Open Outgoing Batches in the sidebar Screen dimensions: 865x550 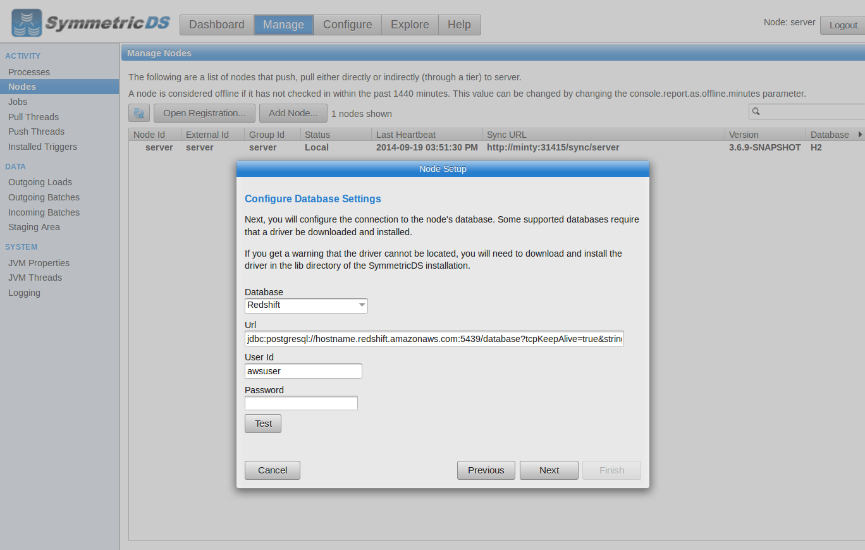(x=44, y=197)
